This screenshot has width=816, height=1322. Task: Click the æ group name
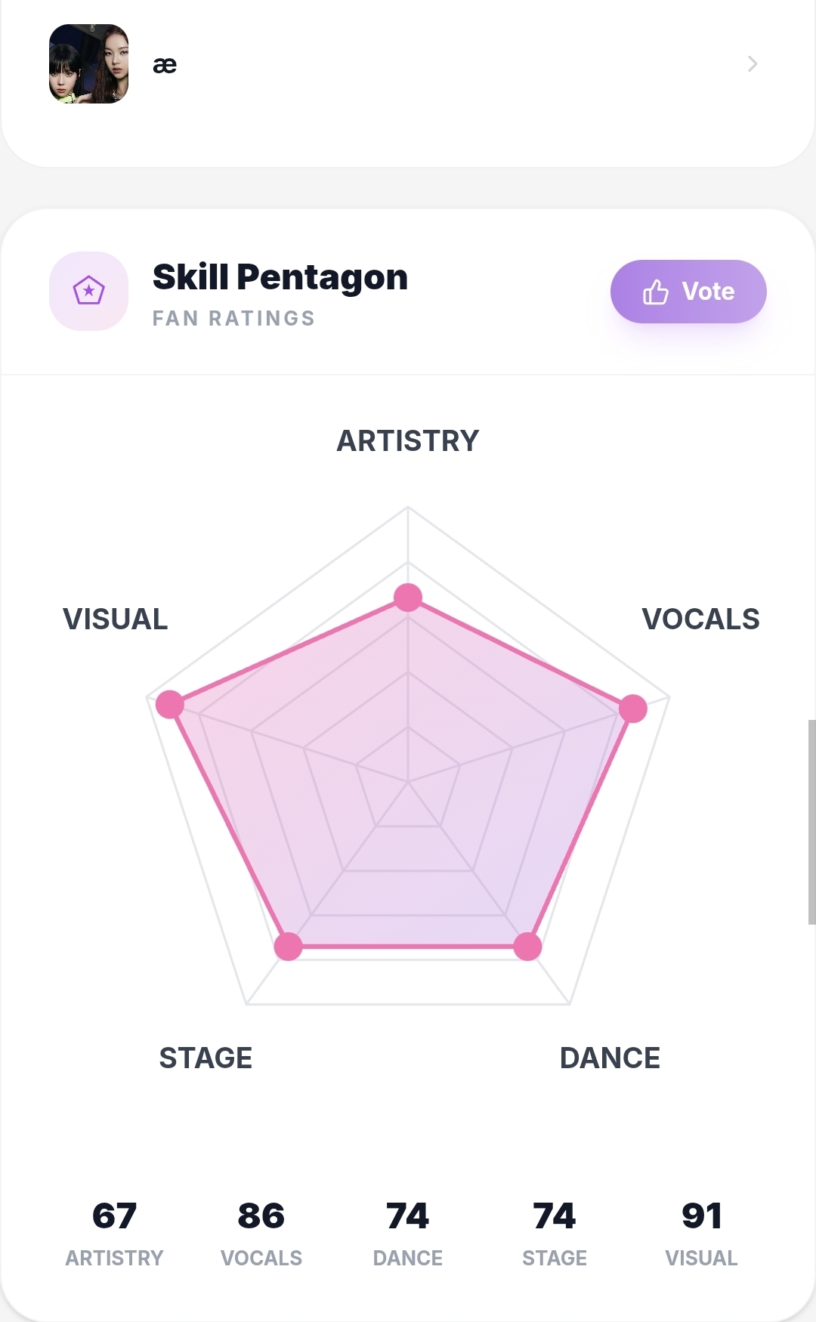(165, 65)
